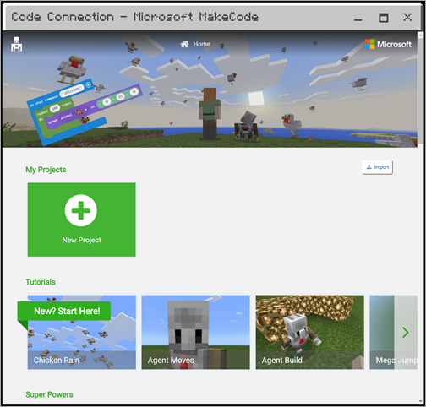Click the Super Powers heading
The width and height of the screenshot is (426, 407).
tap(49, 394)
